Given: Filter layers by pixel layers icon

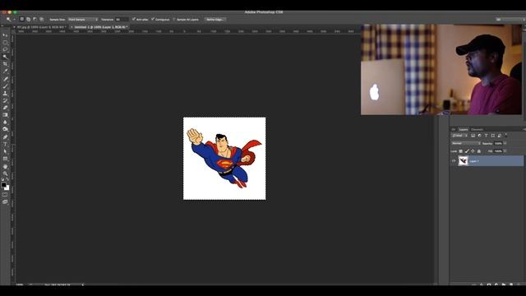Looking at the screenshot, I should (x=473, y=136).
